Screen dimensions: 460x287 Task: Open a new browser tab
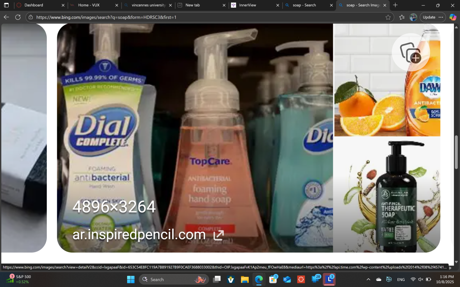[395, 5]
